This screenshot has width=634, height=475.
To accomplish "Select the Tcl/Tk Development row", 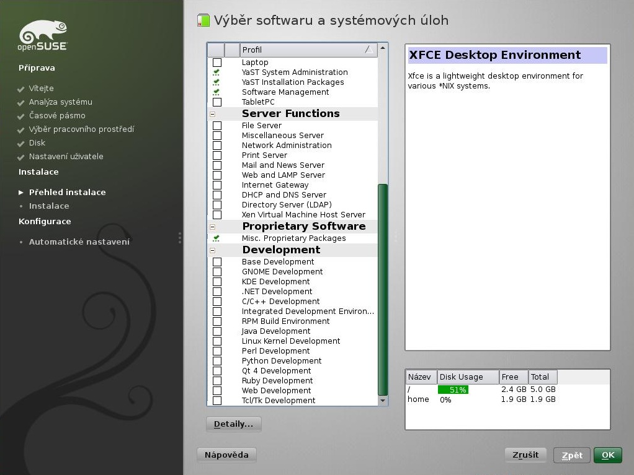I will (293, 400).
